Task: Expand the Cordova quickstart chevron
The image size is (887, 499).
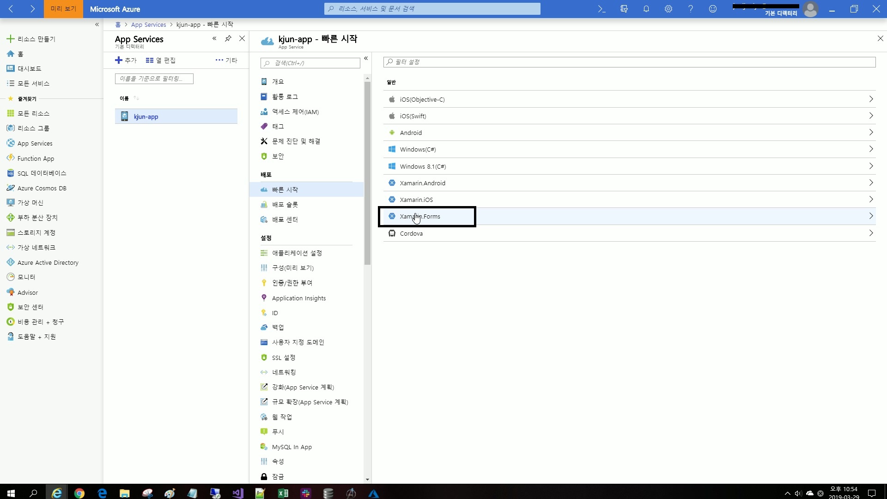Action: (871, 233)
